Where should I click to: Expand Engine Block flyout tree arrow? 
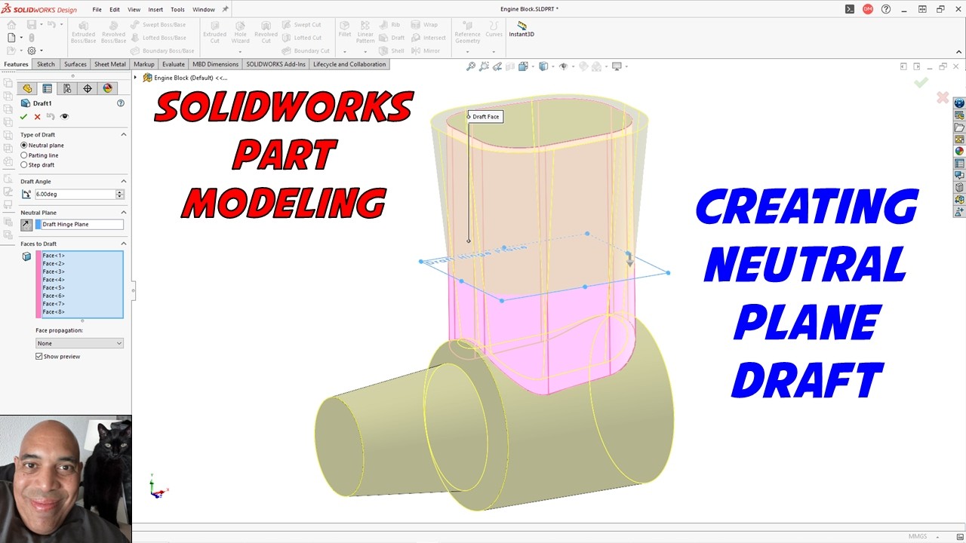(x=136, y=78)
